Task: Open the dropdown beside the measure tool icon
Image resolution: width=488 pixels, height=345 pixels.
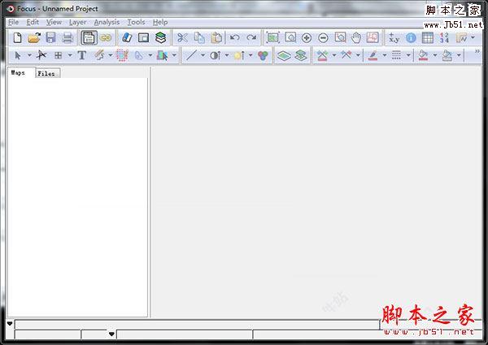Action: tap(473, 37)
